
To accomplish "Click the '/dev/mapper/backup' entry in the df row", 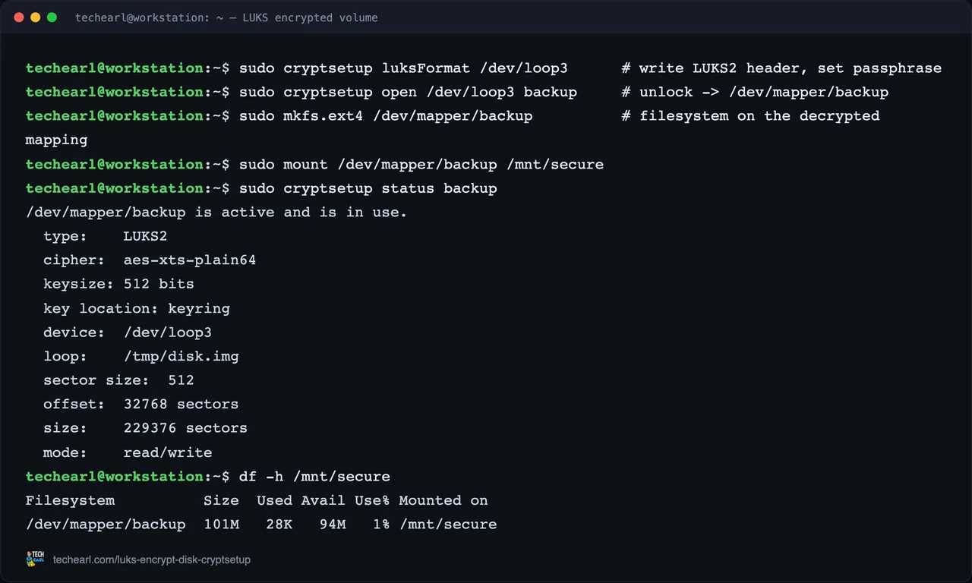I will coord(106,525).
